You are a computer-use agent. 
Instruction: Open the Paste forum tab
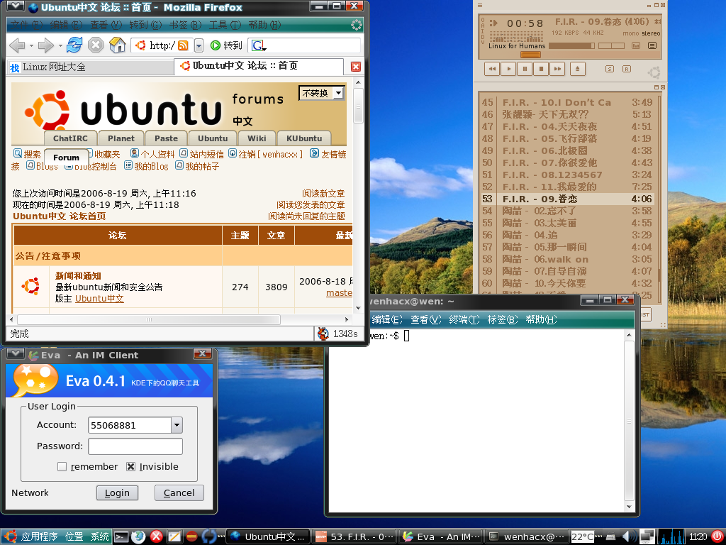click(166, 138)
